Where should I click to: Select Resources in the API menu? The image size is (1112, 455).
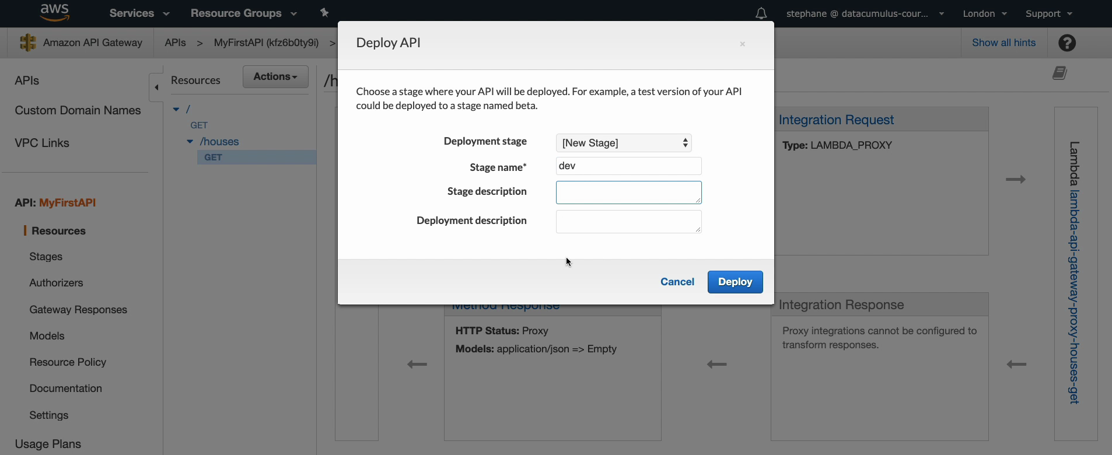coord(58,231)
